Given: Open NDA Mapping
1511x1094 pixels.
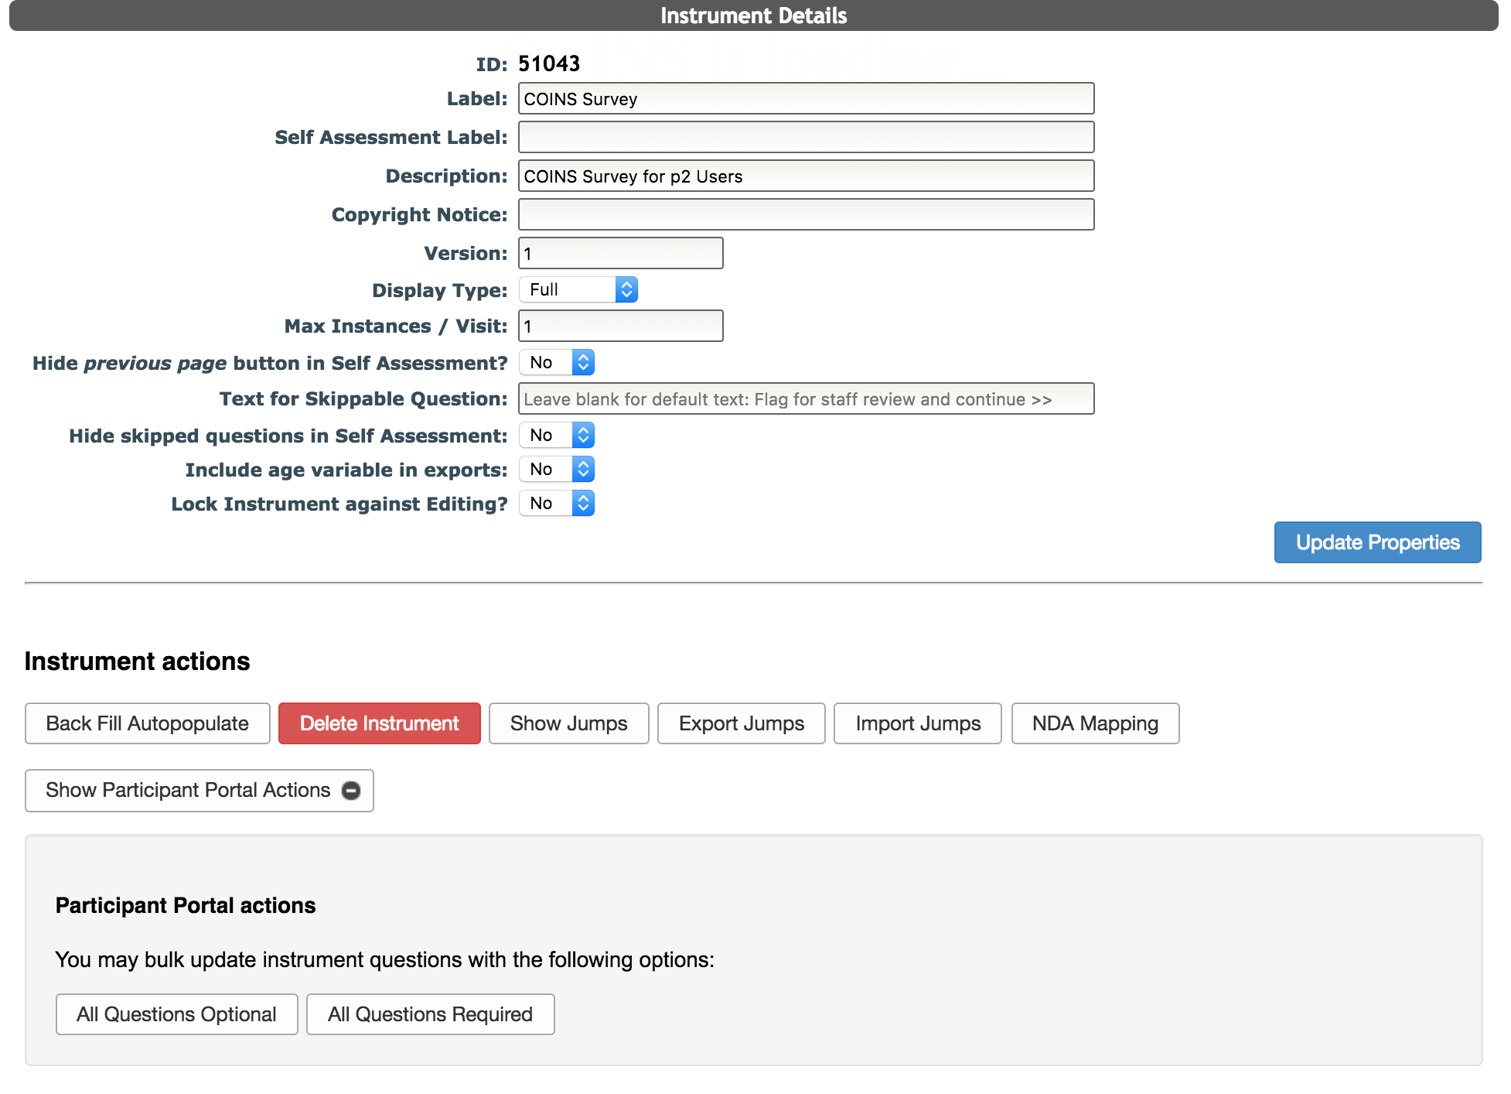Looking at the screenshot, I should 1094,723.
